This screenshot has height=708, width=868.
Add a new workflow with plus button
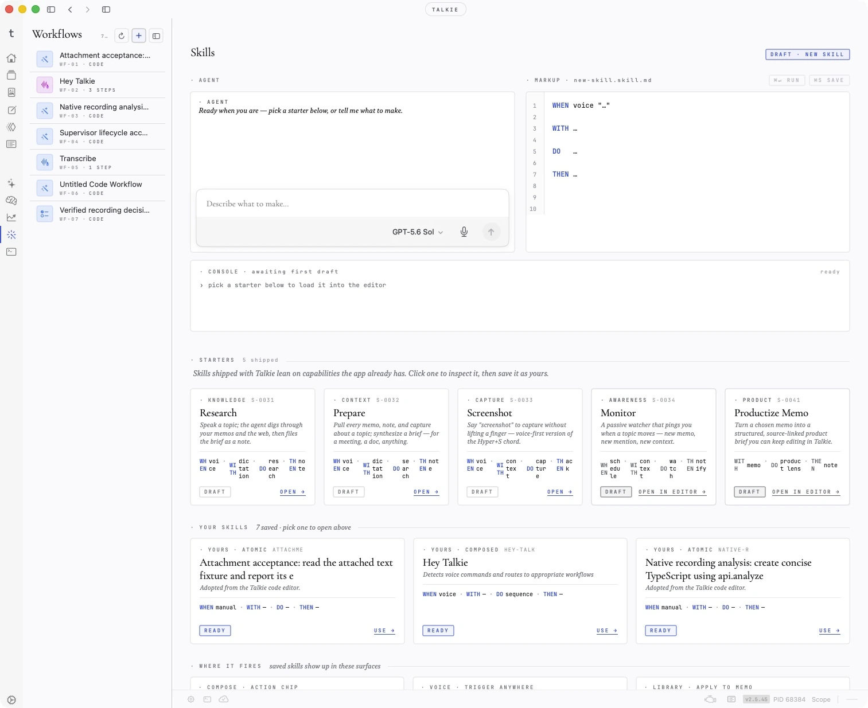(x=139, y=36)
